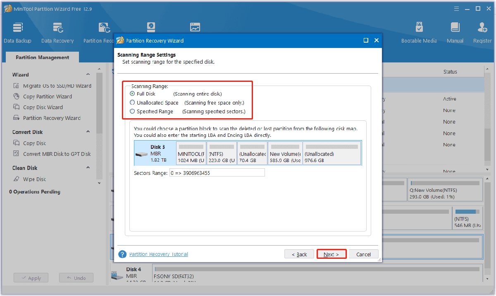Open the Bootable Media builder
The image size is (496, 296).
tap(419, 32)
